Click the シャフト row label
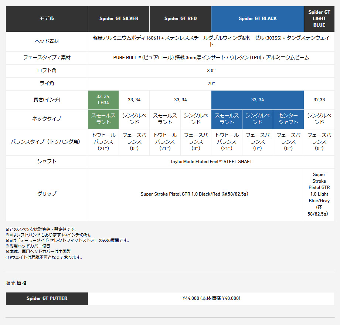Screen dimensions: 340x325 [x=47, y=162]
